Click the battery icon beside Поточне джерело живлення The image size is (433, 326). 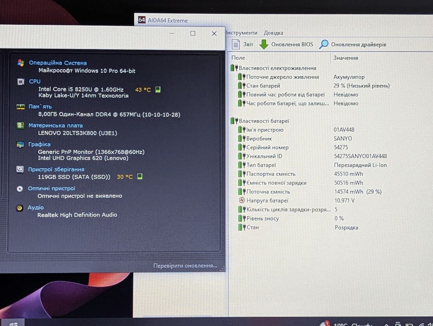click(242, 77)
